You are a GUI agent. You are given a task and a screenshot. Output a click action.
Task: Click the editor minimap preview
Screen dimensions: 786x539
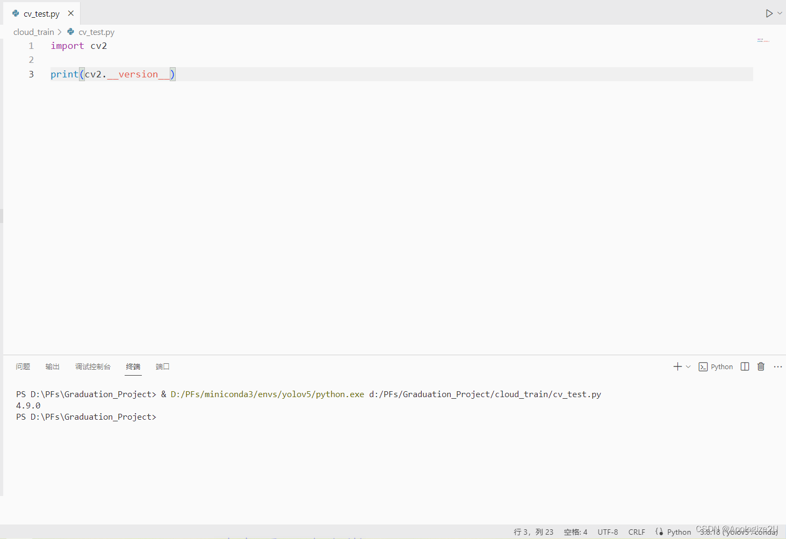point(763,40)
